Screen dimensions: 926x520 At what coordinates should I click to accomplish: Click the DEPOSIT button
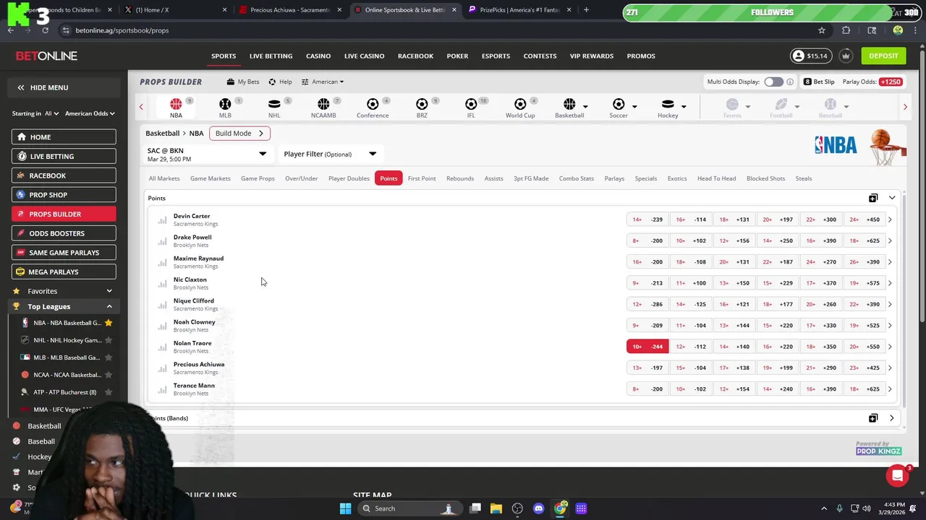(883, 56)
